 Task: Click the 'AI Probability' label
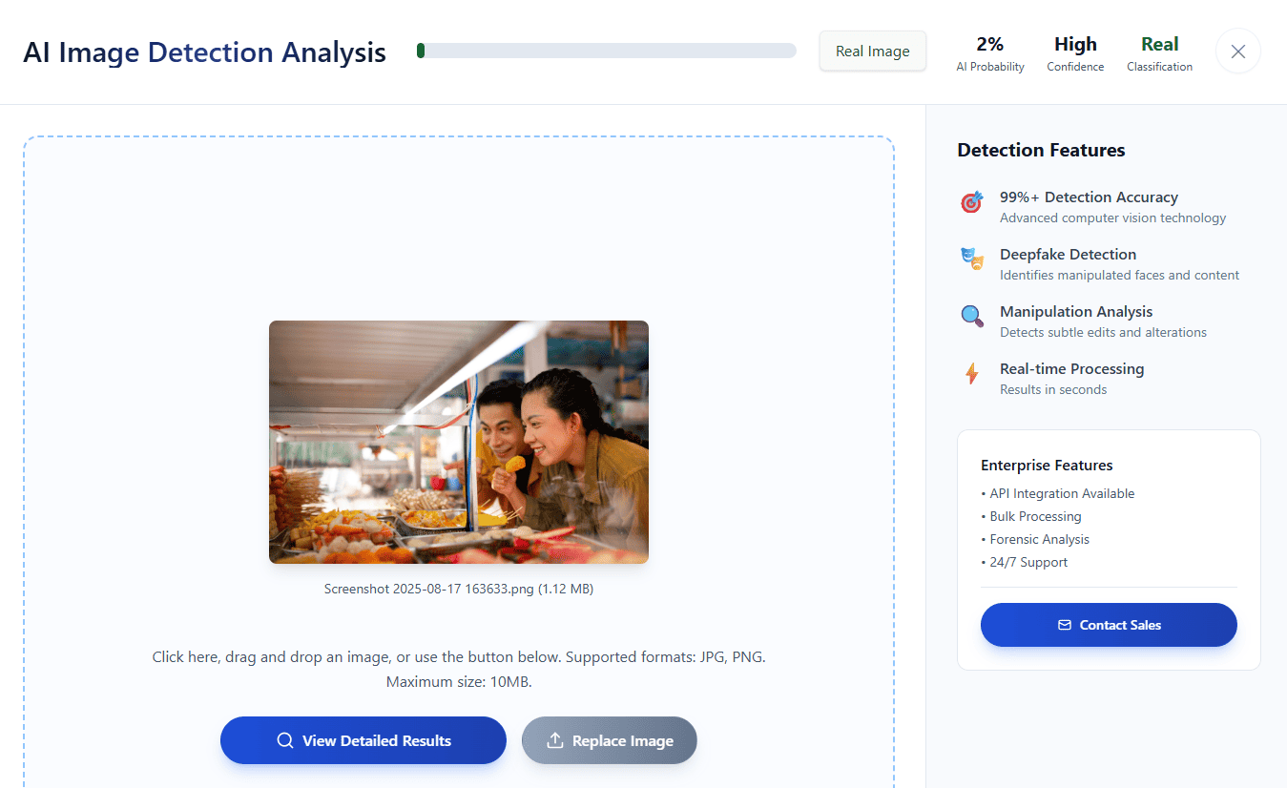coord(990,67)
